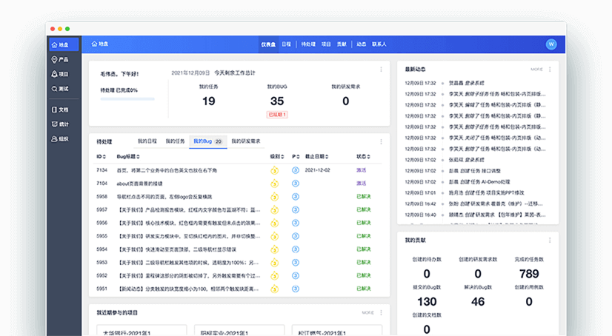Click 激活 status of bug 7134
Viewport: 612px width, 336px height.
361,170
